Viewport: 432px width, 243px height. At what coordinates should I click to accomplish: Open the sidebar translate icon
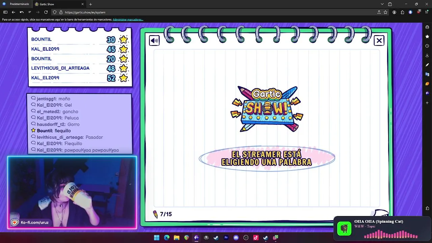click(x=427, y=74)
